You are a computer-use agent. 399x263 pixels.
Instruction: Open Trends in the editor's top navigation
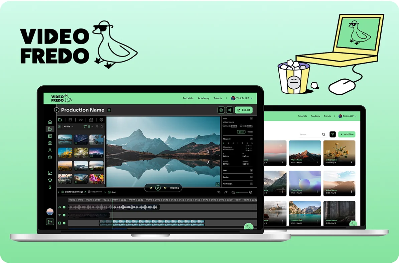pyautogui.click(x=218, y=98)
